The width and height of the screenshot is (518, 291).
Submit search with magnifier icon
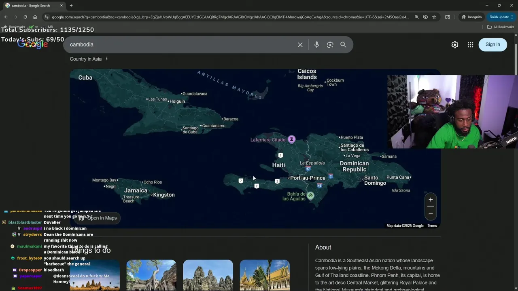point(343,44)
